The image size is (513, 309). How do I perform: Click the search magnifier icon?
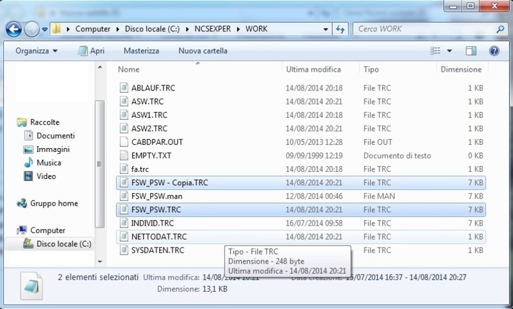tap(500, 29)
